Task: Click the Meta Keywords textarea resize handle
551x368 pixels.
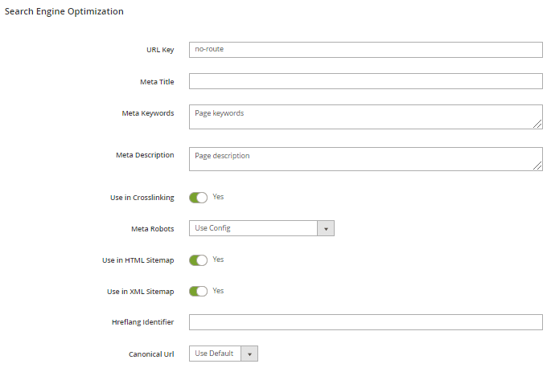Action: (537, 124)
